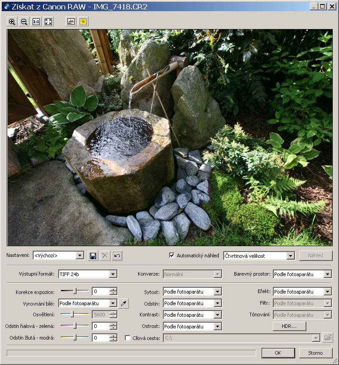This screenshot has width=339, height=365.
Task: Open the HDR... dialog button
Action: point(289,326)
